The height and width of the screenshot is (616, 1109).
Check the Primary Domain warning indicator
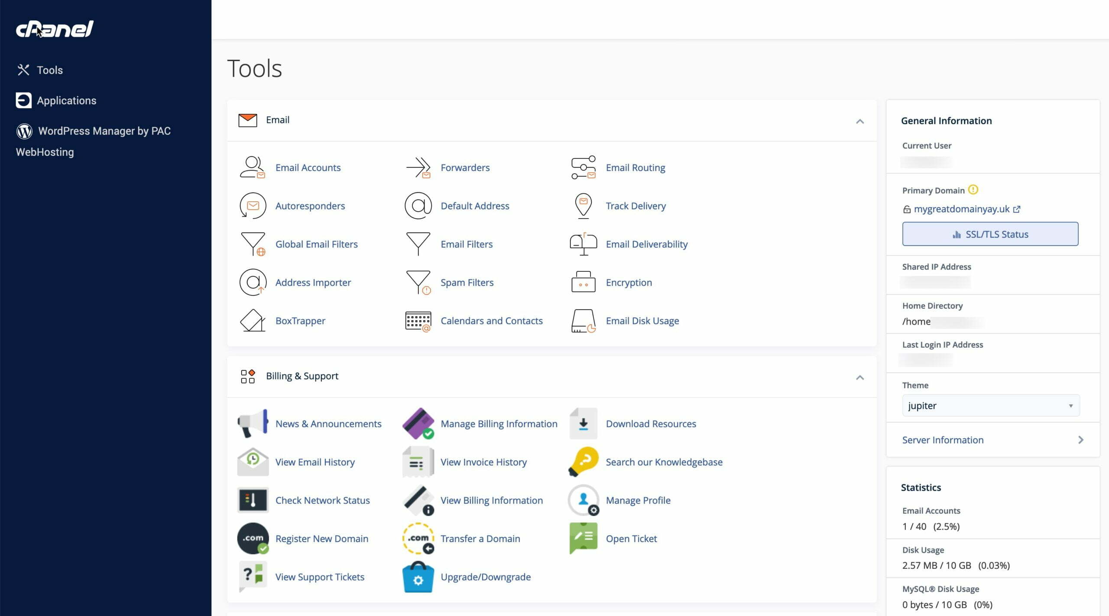point(973,189)
